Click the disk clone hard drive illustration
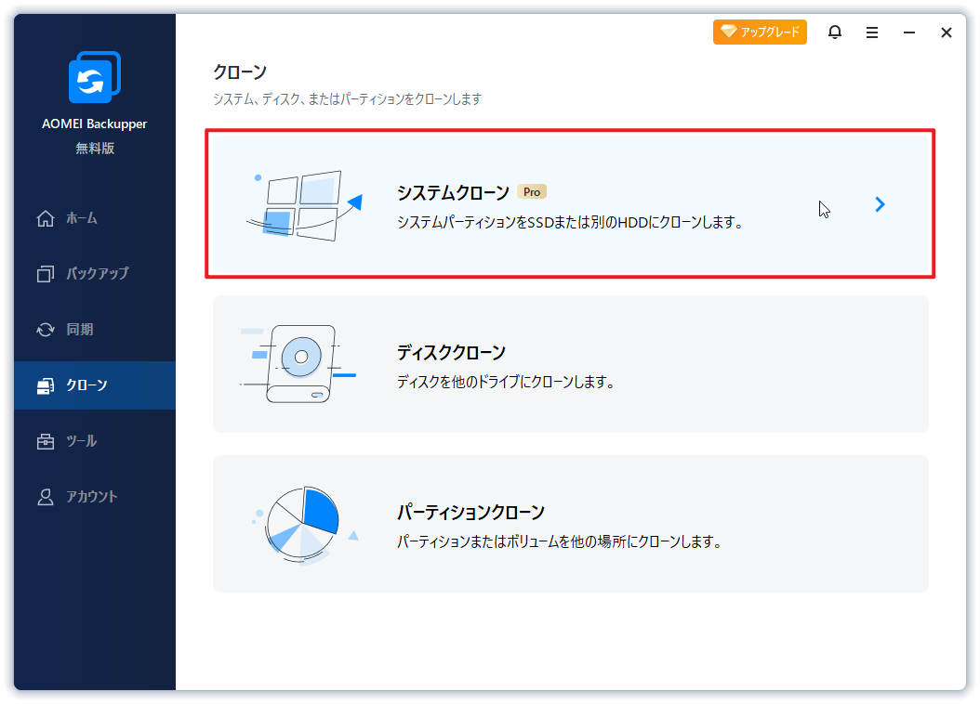The image size is (980, 704). pyautogui.click(x=298, y=364)
